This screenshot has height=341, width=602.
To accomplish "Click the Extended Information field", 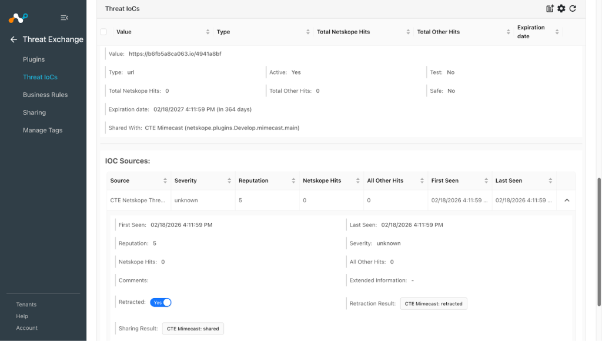I will click(382, 280).
